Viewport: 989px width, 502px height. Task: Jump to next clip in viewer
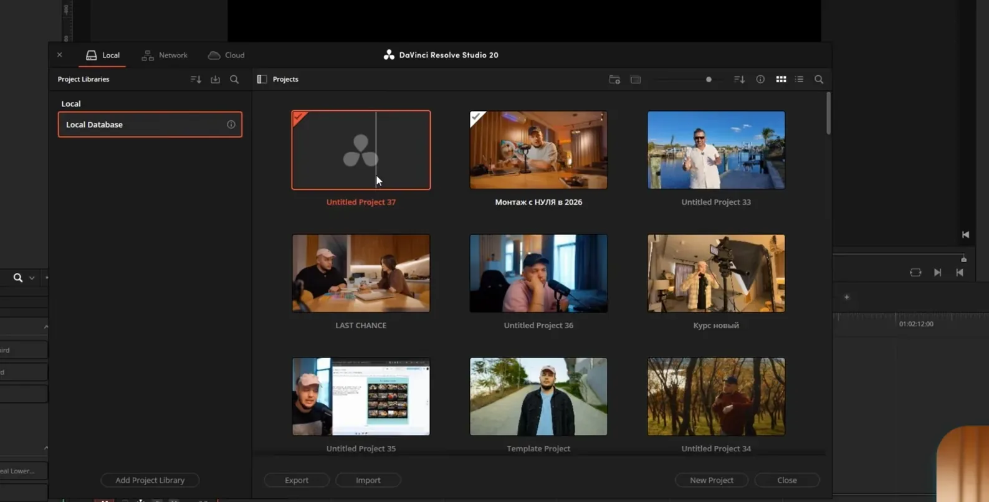937,272
